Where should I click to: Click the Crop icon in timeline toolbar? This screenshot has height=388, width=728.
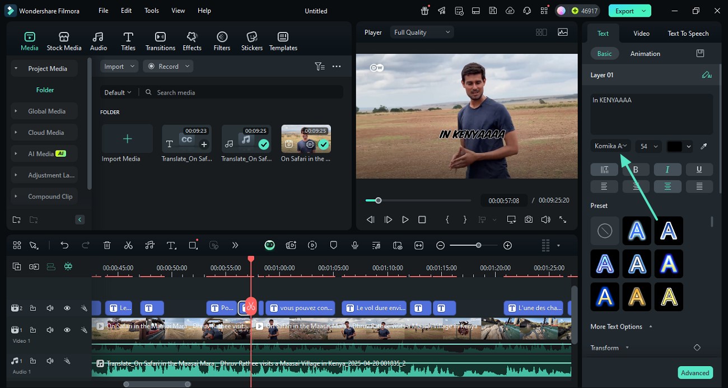193,245
